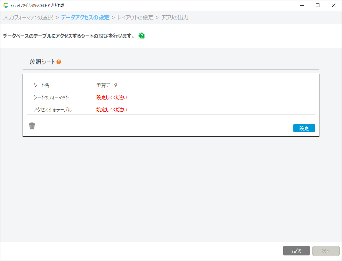Viewport: 342px width, 261px height.
Task: Click red 設定してください for シートのフォーマット
Action: tap(112, 97)
